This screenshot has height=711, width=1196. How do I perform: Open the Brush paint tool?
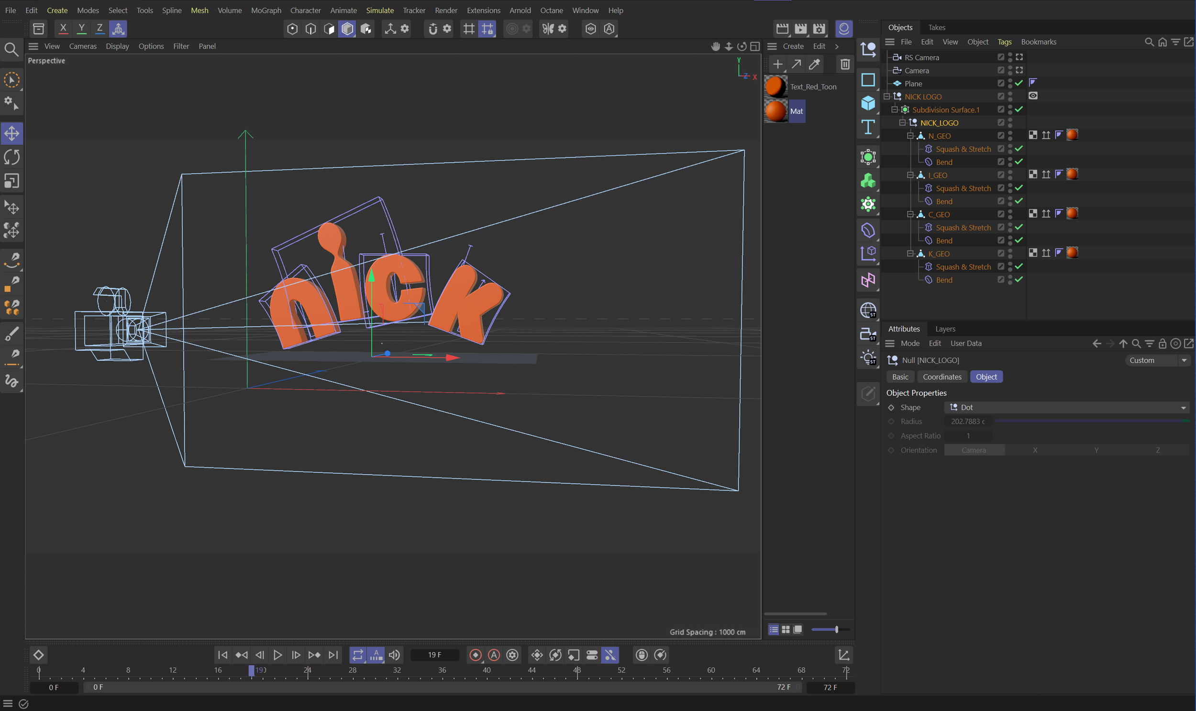[12, 333]
